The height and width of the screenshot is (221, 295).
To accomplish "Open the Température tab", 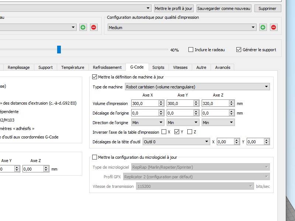I will pyautogui.click(x=73, y=67).
